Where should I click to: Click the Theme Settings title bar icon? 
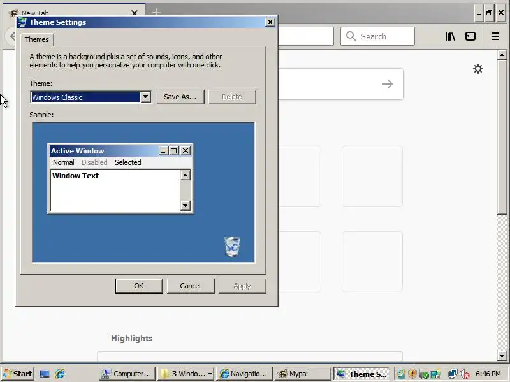click(22, 22)
